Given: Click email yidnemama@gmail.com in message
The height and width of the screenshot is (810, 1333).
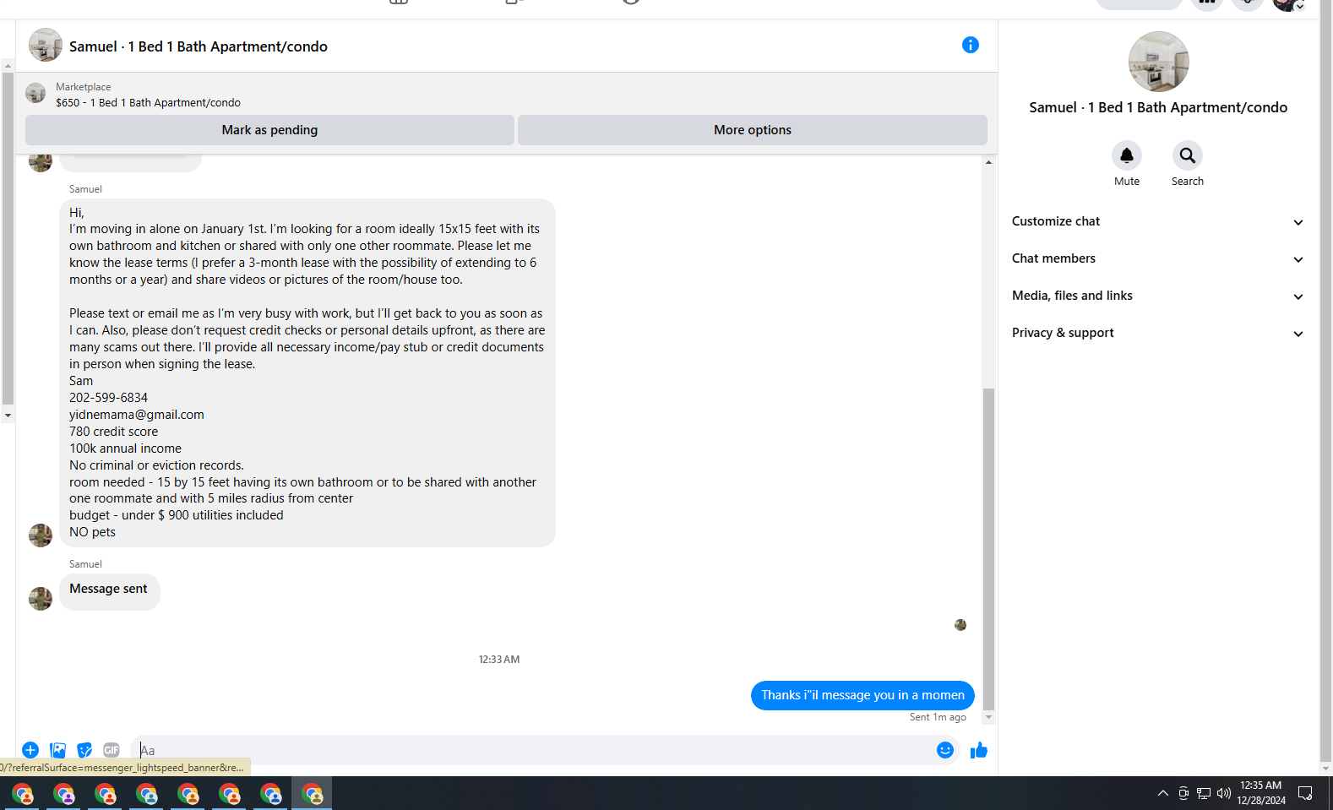Looking at the screenshot, I should point(137,415).
